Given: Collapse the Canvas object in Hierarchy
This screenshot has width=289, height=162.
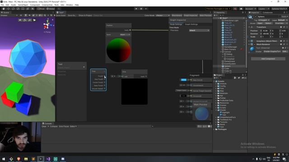Looking at the screenshot, I should coord(221,52).
